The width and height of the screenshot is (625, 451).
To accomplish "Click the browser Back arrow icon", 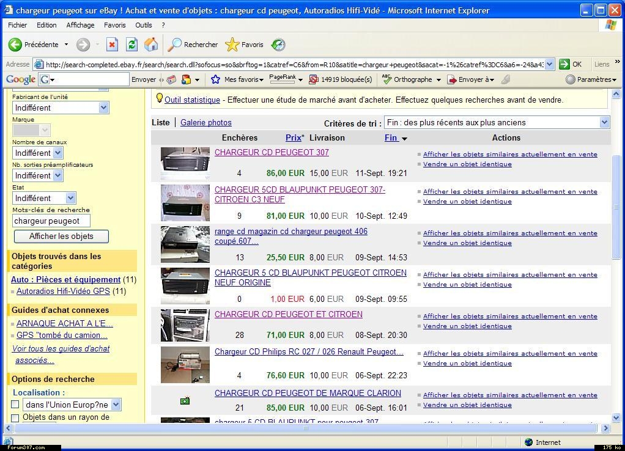I will 15,45.
